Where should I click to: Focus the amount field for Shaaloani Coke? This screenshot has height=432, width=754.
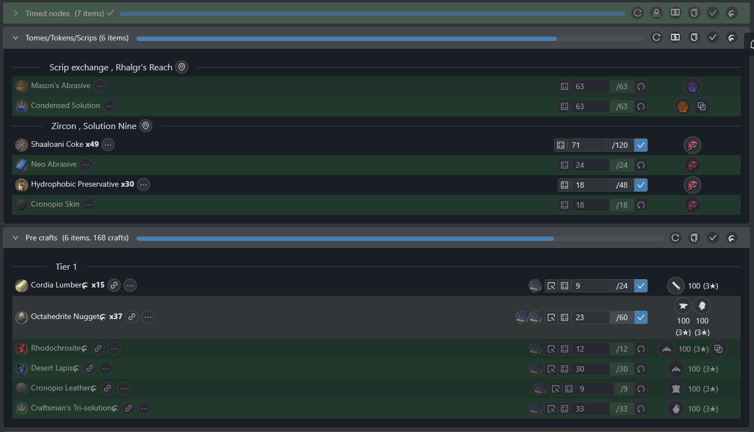pos(587,145)
